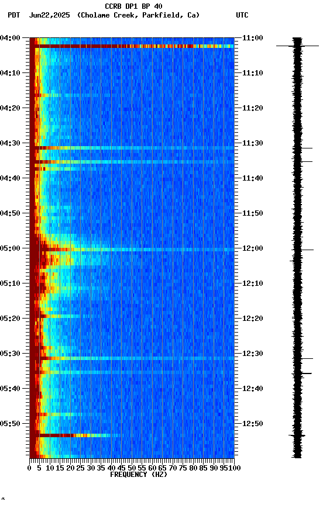Click the 'UTC' timezone label
This screenshot has width=323, height=505.
pos(242,15)
